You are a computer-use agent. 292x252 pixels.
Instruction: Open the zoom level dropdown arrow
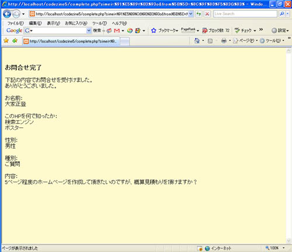coord(284,248)
